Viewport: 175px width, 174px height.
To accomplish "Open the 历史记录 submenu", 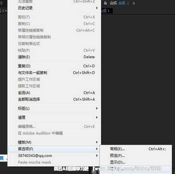I will [54, 8].
